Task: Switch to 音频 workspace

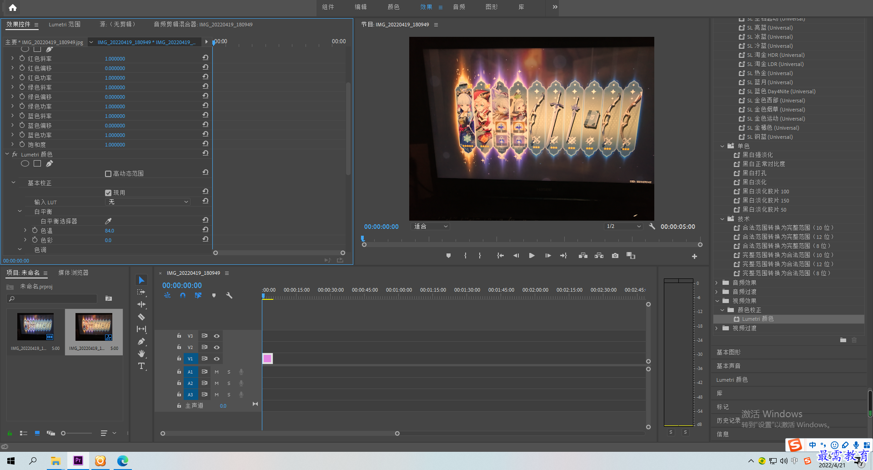Action: coord(459,7)
